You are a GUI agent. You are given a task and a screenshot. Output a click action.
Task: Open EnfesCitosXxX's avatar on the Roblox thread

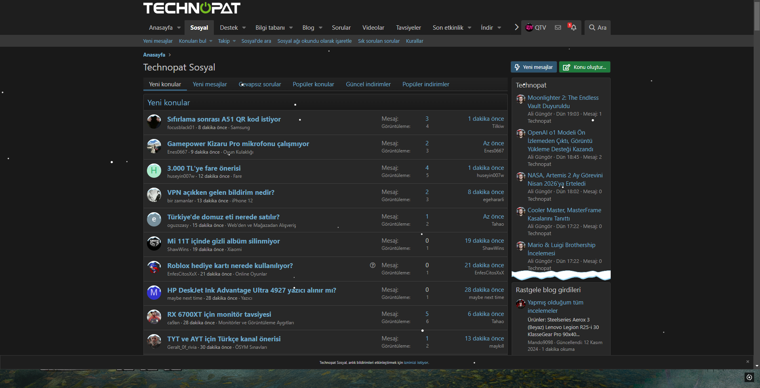154,268
